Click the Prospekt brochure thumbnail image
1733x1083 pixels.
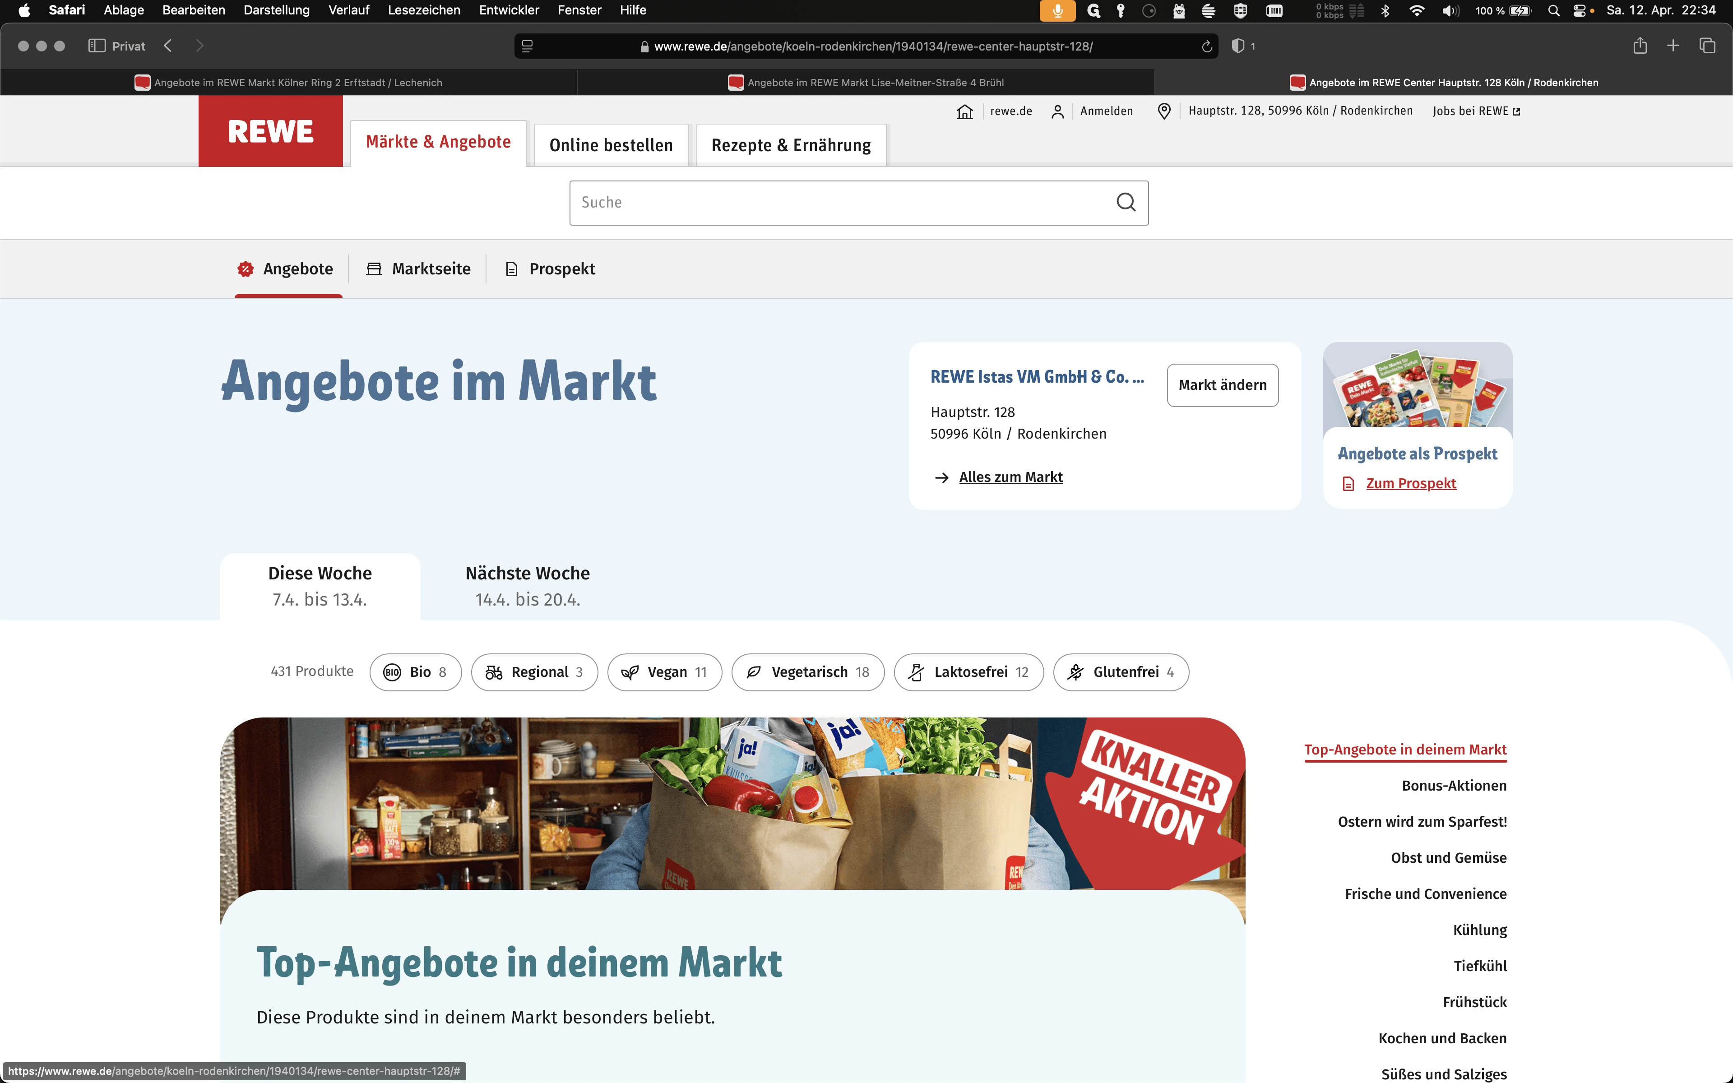(1417, 385)
